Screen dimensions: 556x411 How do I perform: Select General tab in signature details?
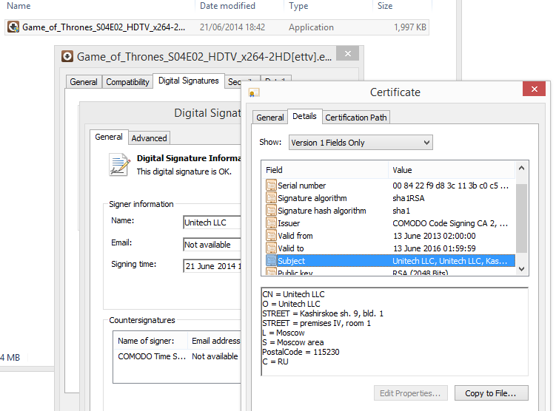pyautogui.click(x=109, y=137)
